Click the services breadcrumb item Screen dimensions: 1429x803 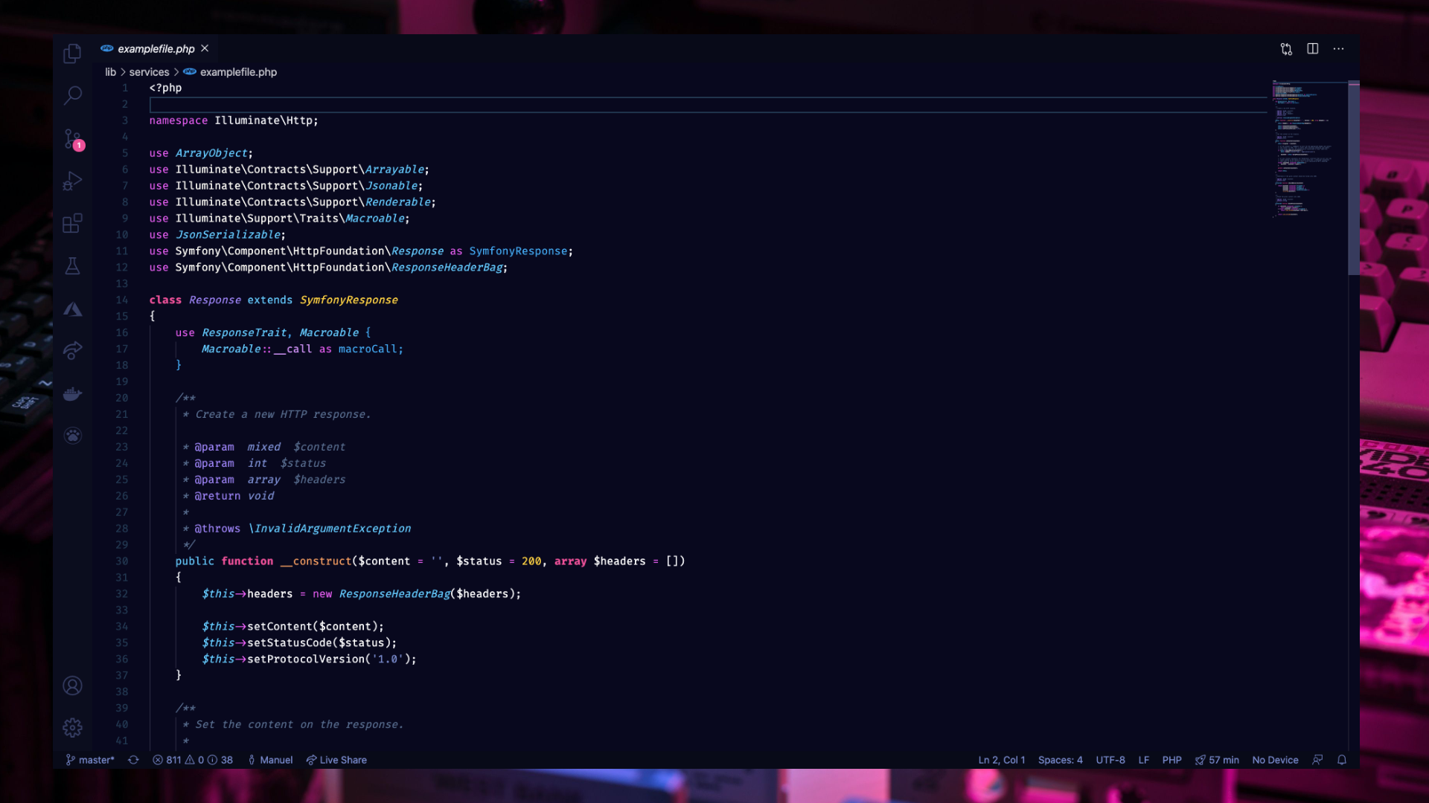(149, 72)
